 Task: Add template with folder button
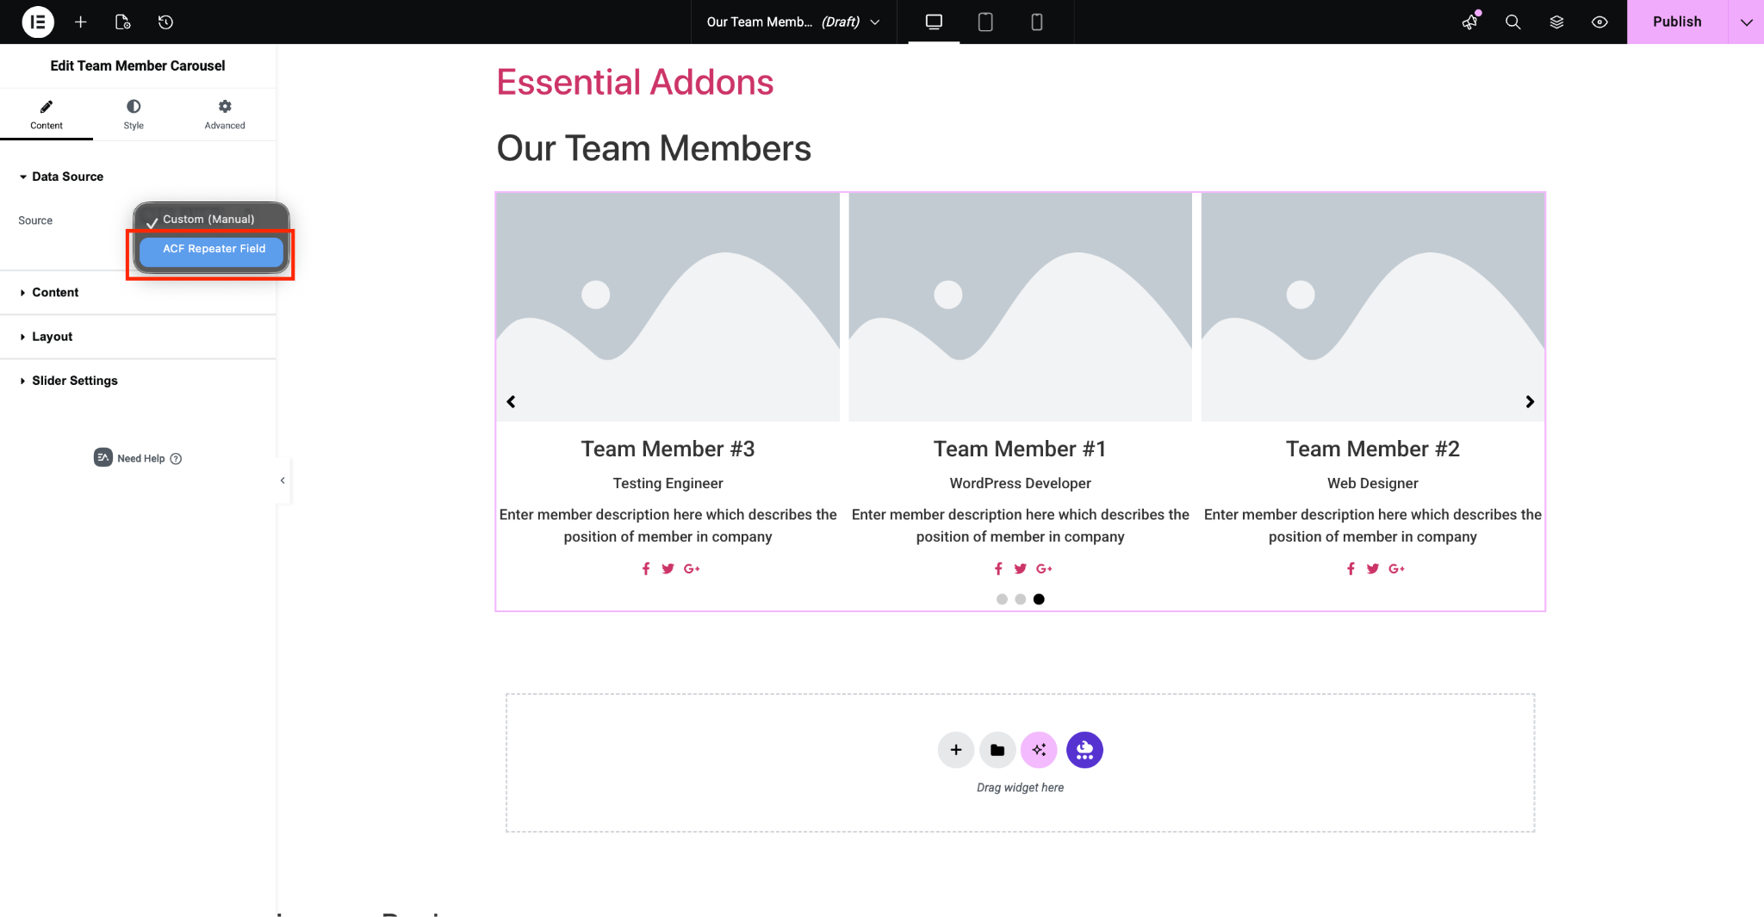[997, 750]
